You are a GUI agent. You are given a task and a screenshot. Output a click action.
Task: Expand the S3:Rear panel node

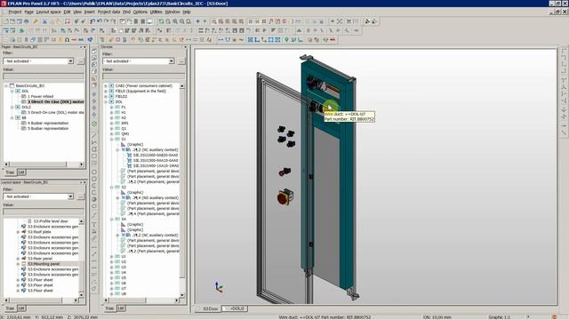point(18,259)
